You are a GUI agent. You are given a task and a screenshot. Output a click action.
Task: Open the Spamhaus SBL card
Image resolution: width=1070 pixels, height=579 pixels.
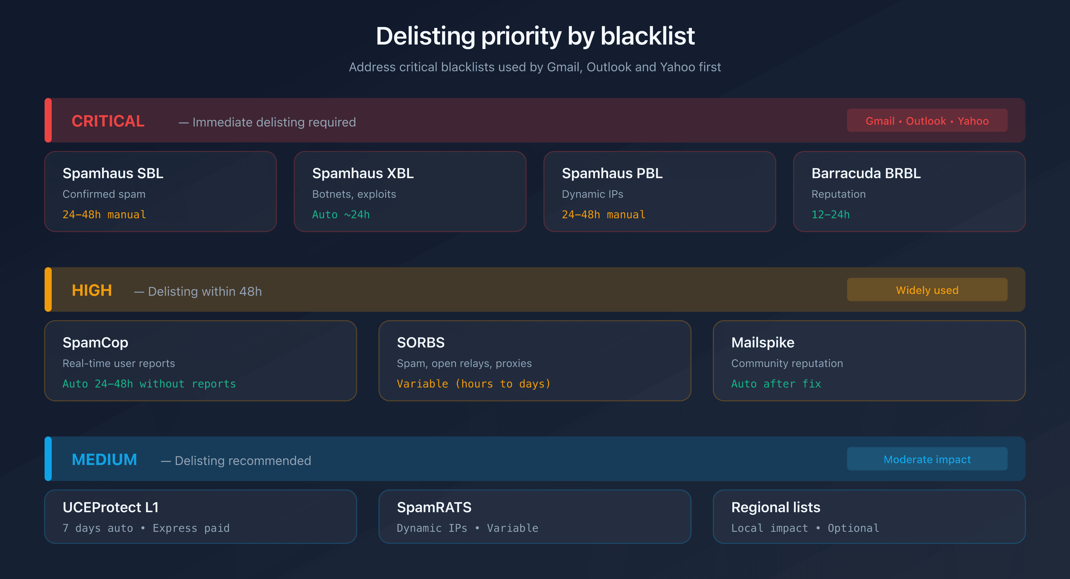coord(160,191)
